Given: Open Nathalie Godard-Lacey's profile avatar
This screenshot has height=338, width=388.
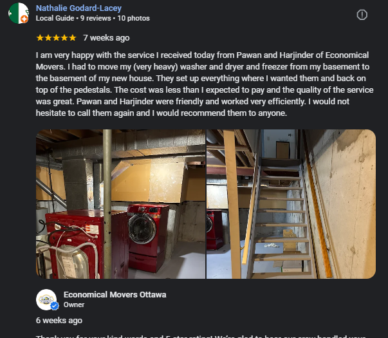Looking at the screenshot, I should pyautogui.click(x=19, y=13).
